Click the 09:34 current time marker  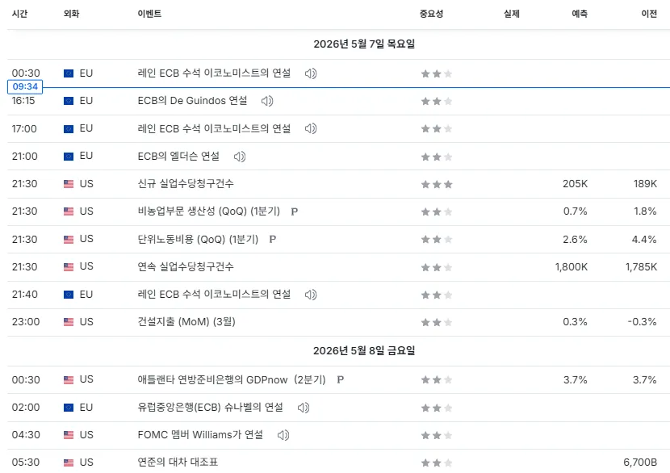point(25,86)
